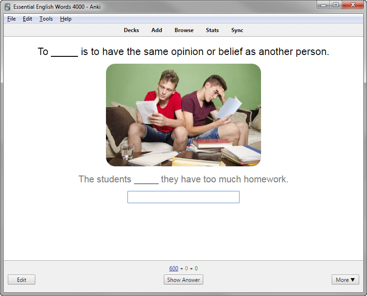Image resolution: width=367 pixels, height=296 pixels.
Task: Click the answer input field
Action: [183, 197]
